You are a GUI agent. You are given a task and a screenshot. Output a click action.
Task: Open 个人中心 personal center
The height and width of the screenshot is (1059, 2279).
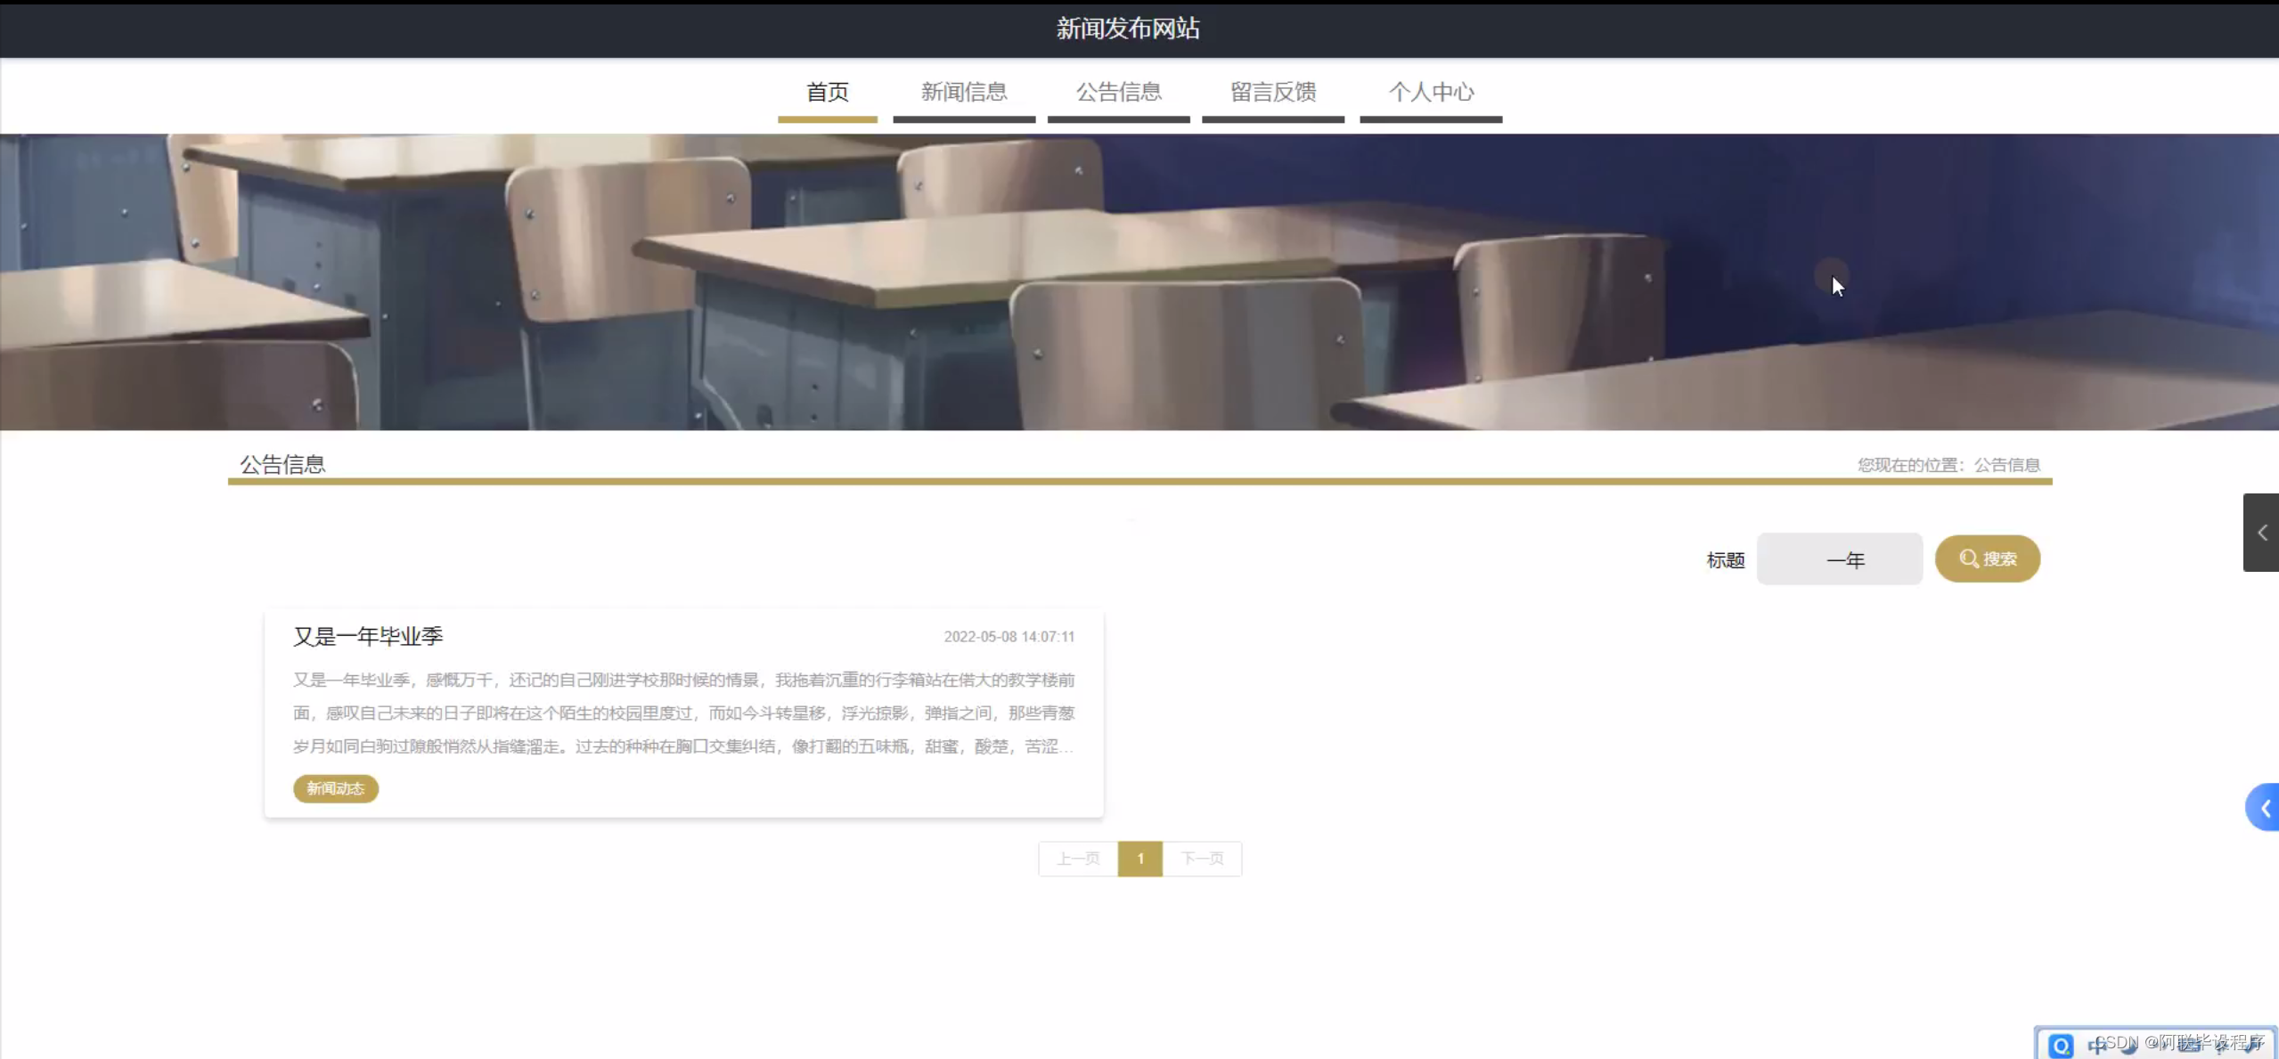(x=1431, y=93)
